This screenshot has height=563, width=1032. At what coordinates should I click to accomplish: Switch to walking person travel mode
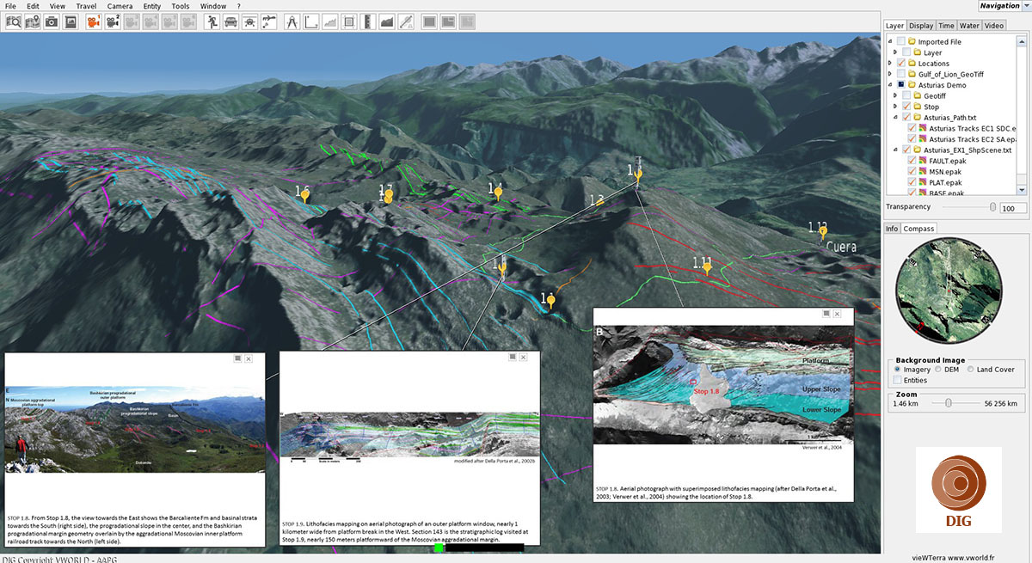[x=212, y=21]
